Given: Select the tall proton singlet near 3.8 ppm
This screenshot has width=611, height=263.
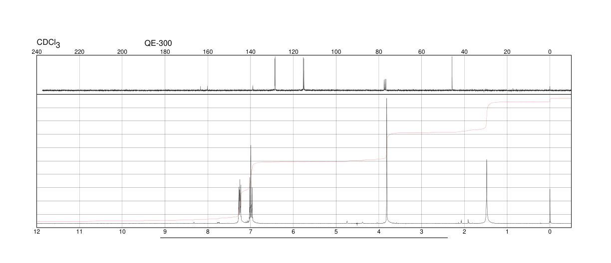Looking at the screenshot, I should 386,160.
